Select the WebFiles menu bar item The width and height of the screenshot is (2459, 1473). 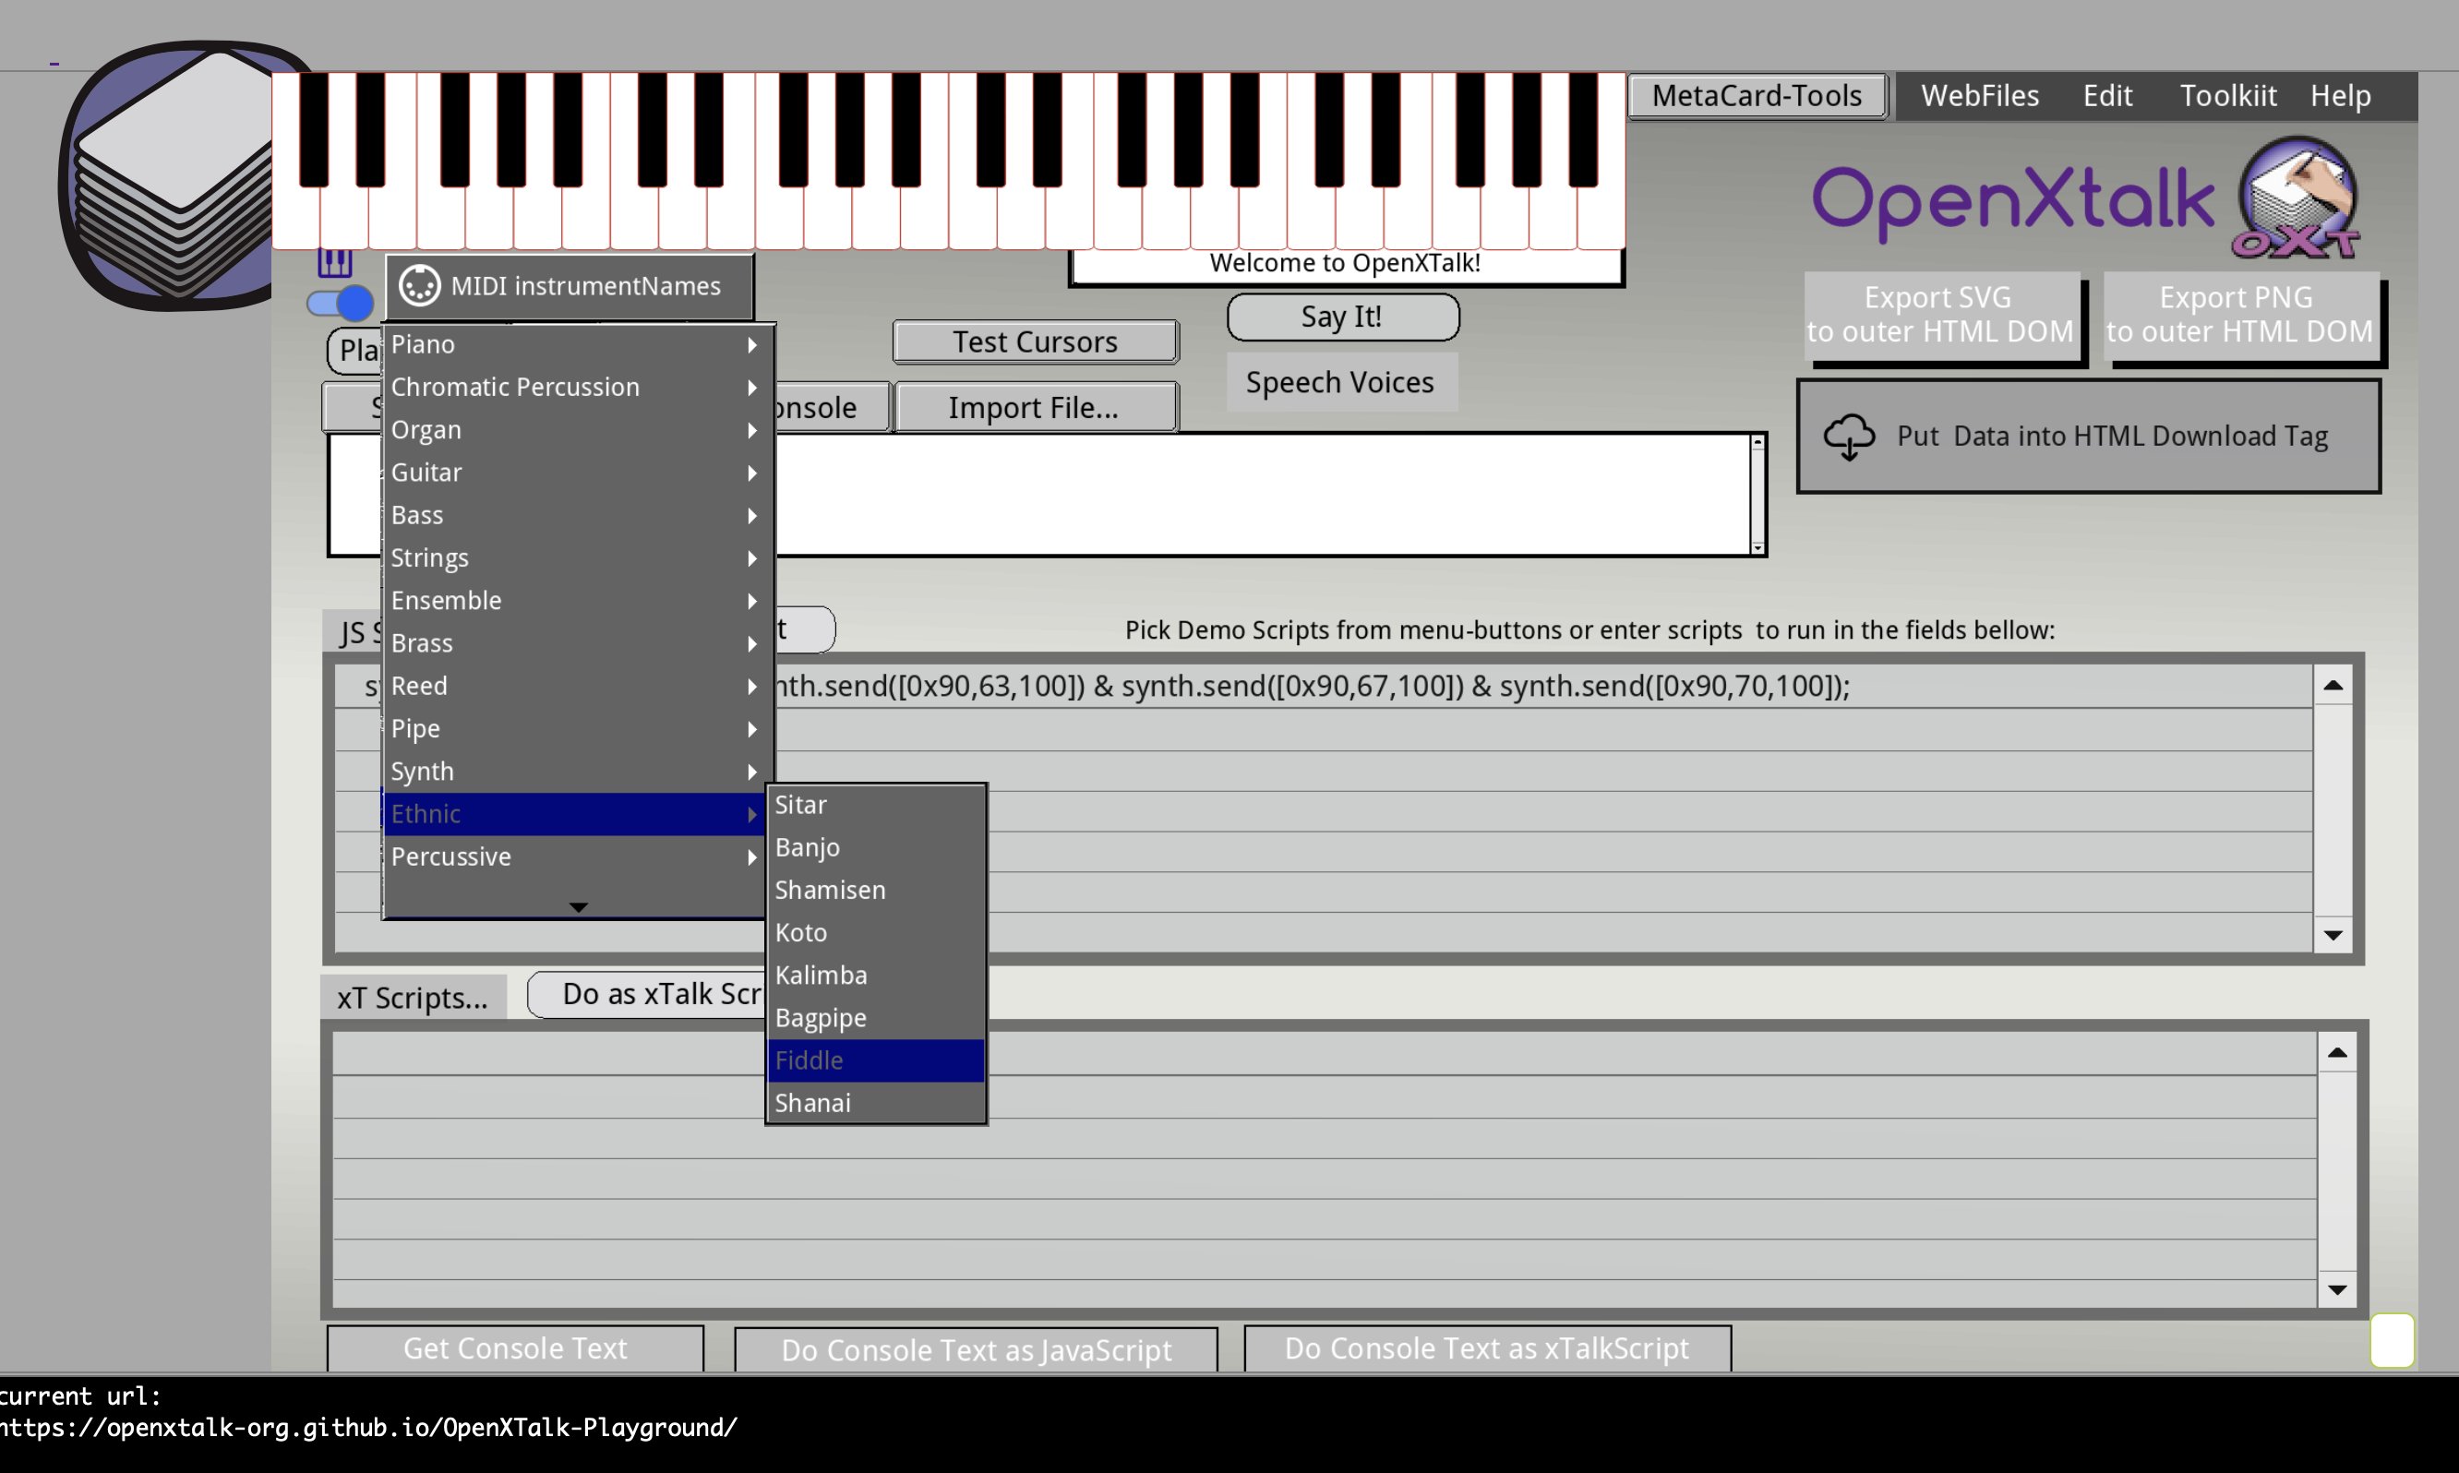point(1978,95)
